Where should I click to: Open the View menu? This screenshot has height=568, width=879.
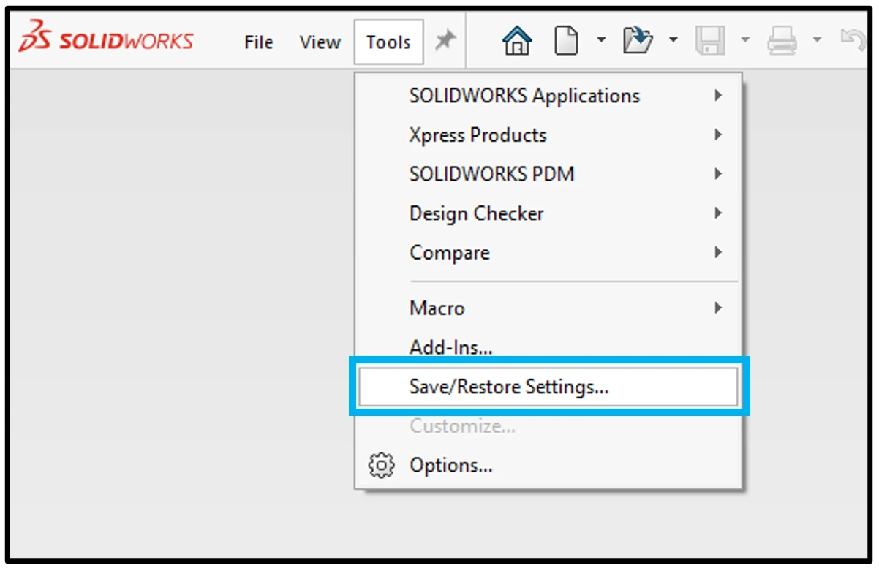click(320, 42)
